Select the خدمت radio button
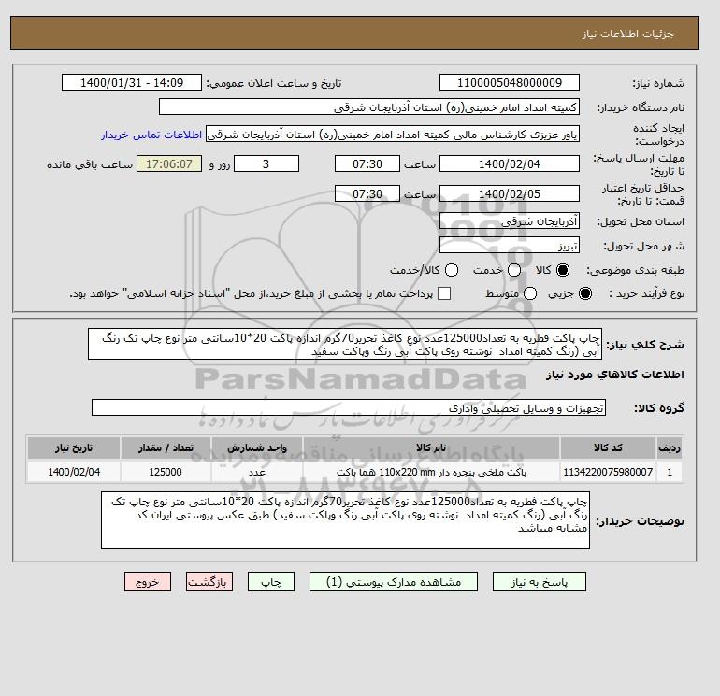 (514, 270)
